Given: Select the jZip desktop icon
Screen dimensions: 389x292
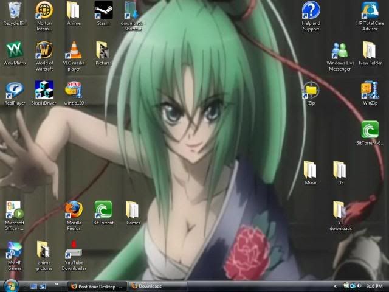Looking at the screenshot, I should (311, 91).
